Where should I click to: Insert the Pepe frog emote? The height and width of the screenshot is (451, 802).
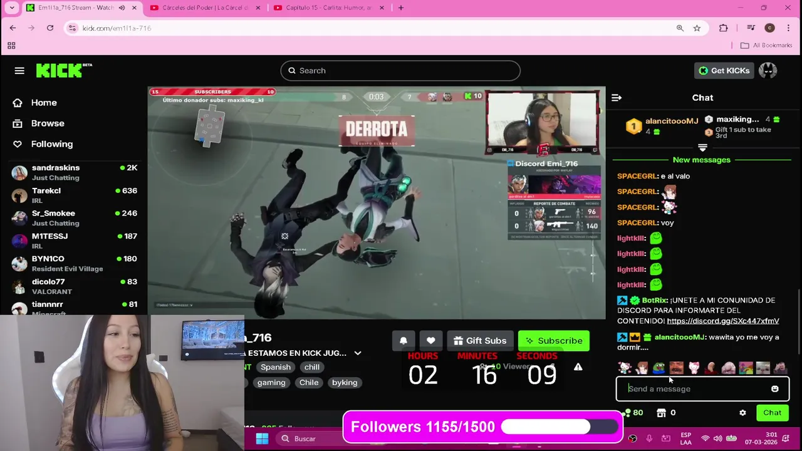[659, 368]
